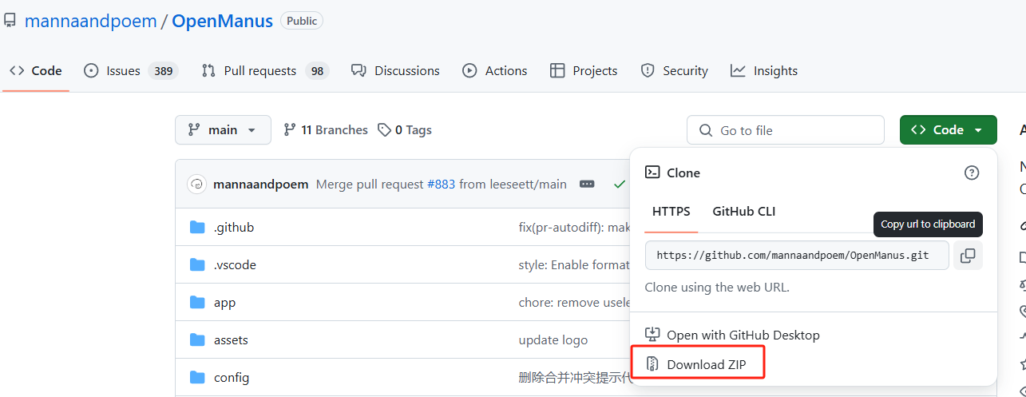Open the Security tab
This screenshot has height=397, width=1026.
tap(675, 70)
